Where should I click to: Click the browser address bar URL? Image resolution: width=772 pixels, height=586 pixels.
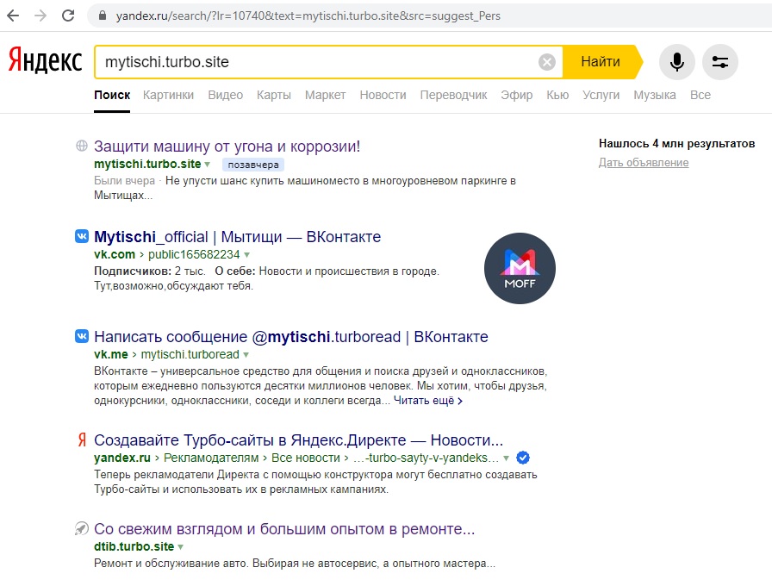[308, 16]
